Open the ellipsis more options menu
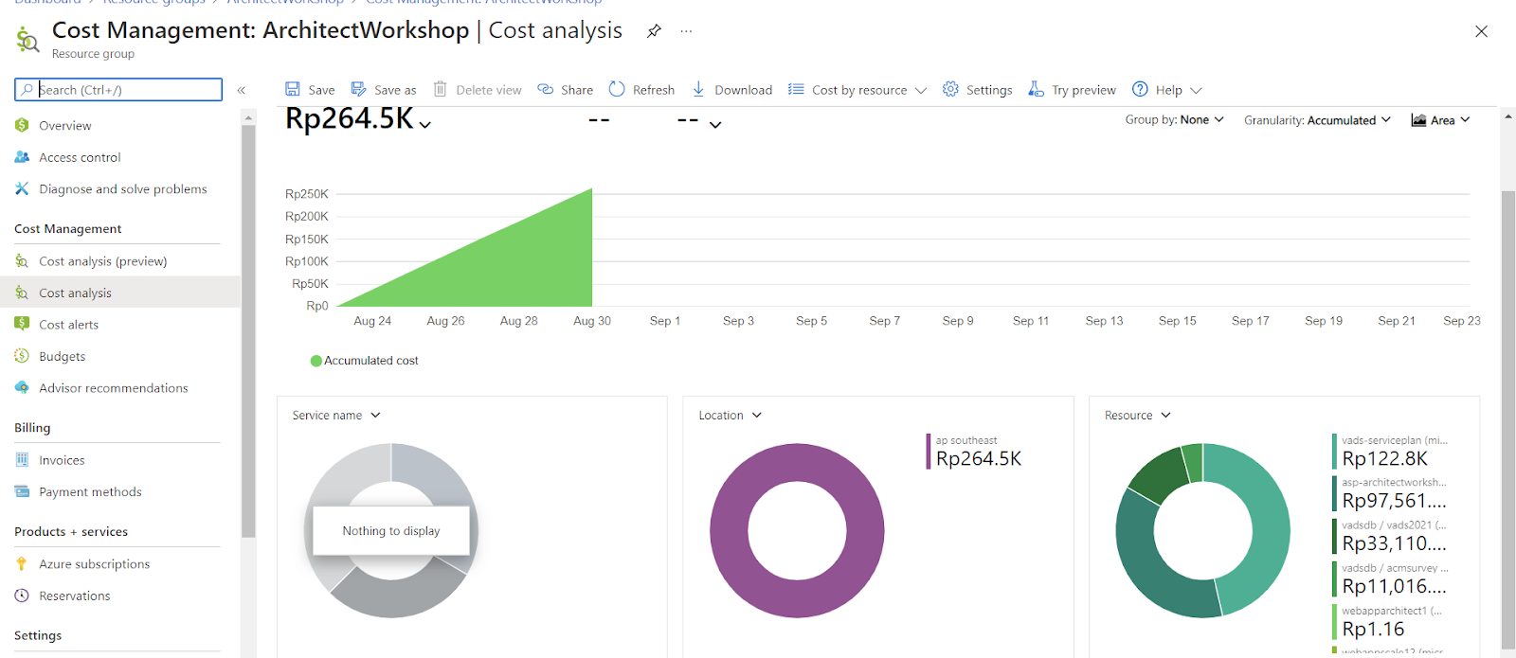The image size is (1516, 658). [x=686, y=31]
